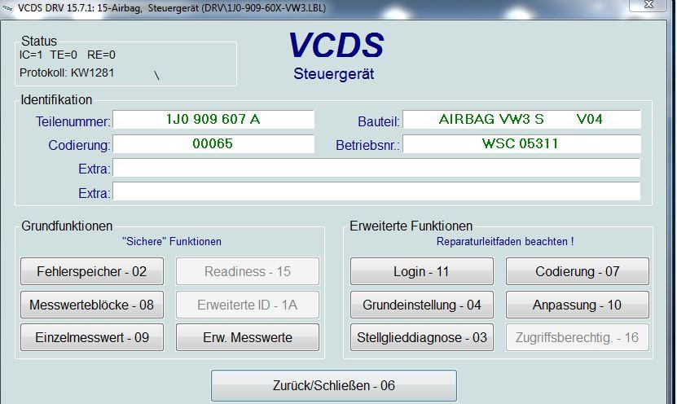This screenshot has width=677, height=404.
Task: Click the Teilenummer field 1J0 909 607 A
Action: [213, 120]
